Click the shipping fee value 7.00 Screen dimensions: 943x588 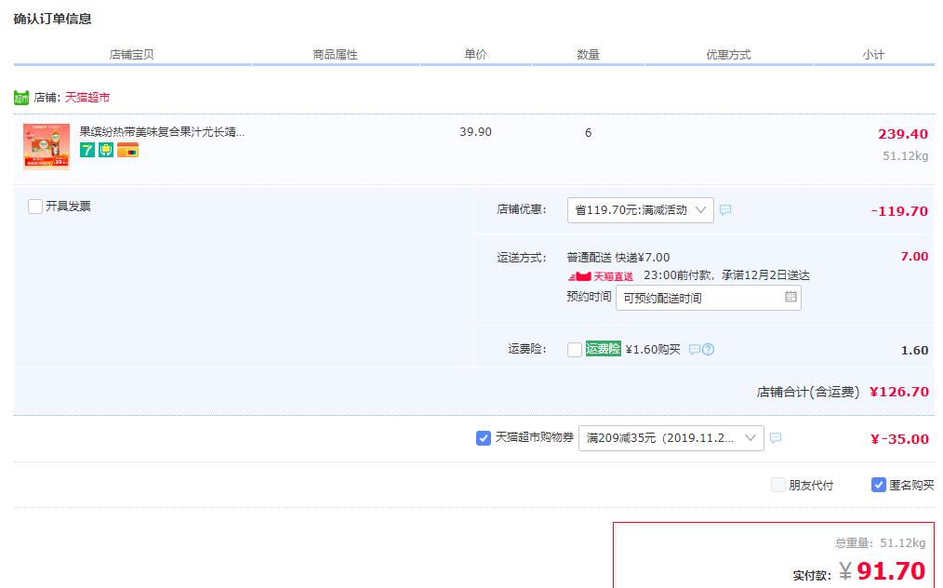(914, 257)
